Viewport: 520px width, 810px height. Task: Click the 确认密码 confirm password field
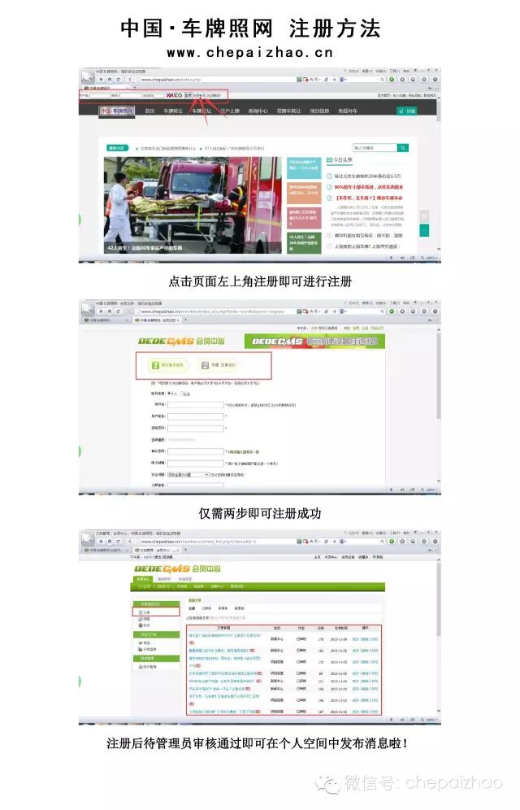tap(196, 451)
